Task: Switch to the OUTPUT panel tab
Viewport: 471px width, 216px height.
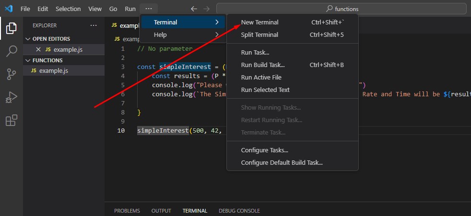Action: point(161,211)
